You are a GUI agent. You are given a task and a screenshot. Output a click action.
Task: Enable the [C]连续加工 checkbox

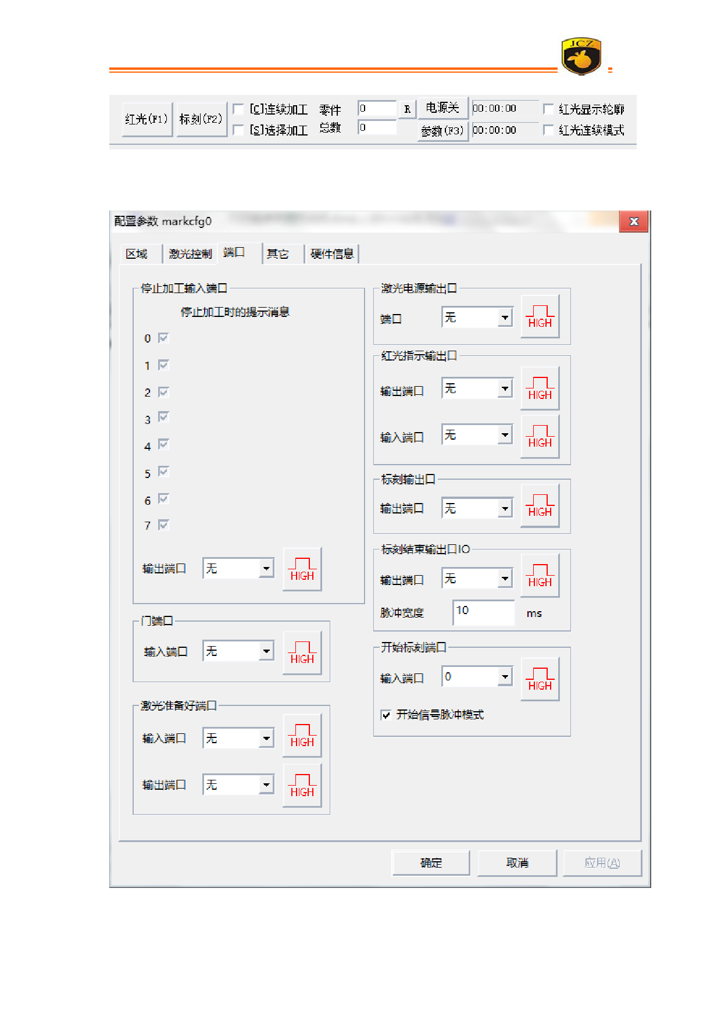tap(238, 109)
